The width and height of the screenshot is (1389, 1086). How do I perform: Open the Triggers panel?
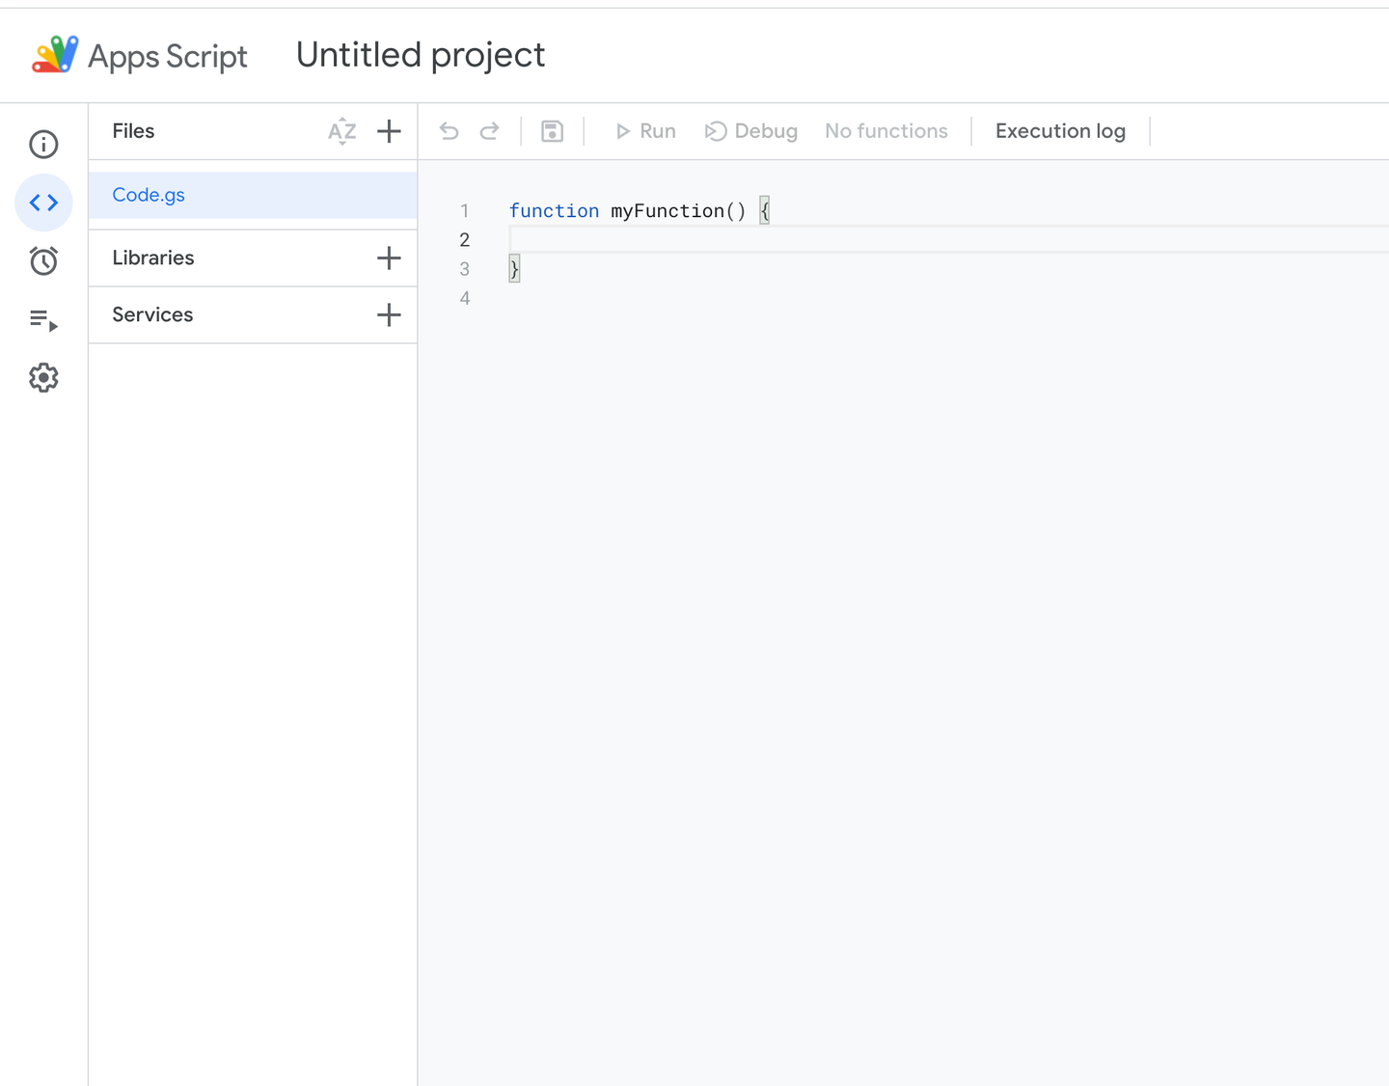(x=43, y=260)
